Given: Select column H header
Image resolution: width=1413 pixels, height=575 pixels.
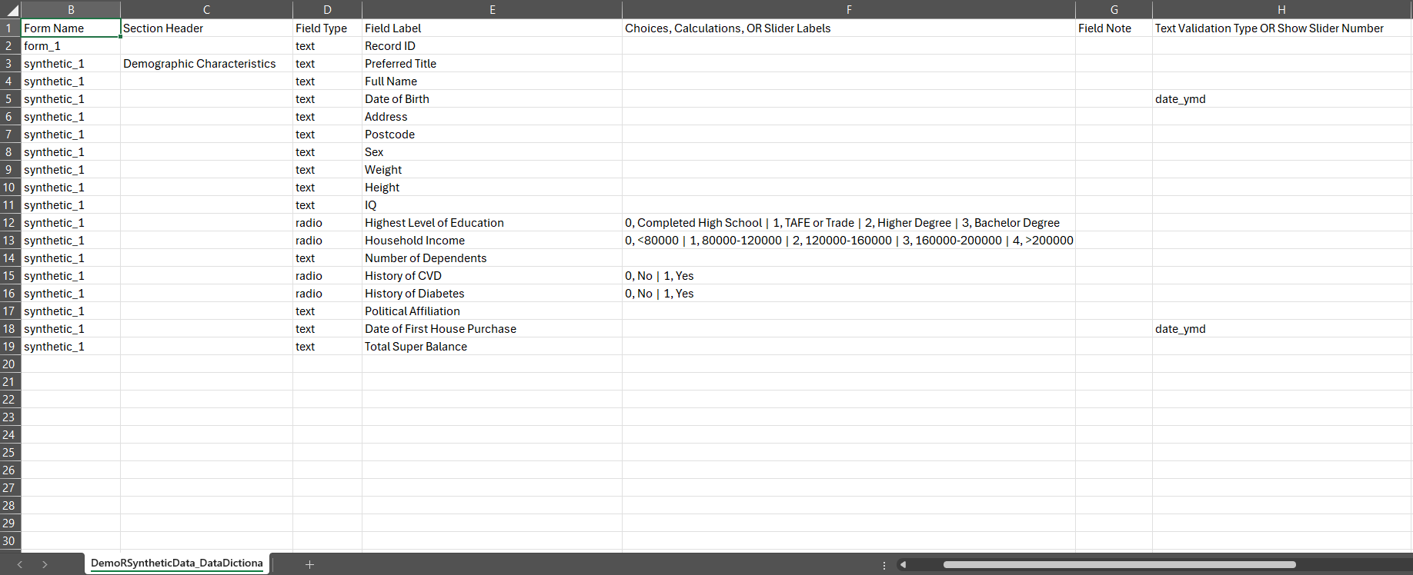Looking at the screenshot, I should pos(1281,10).
